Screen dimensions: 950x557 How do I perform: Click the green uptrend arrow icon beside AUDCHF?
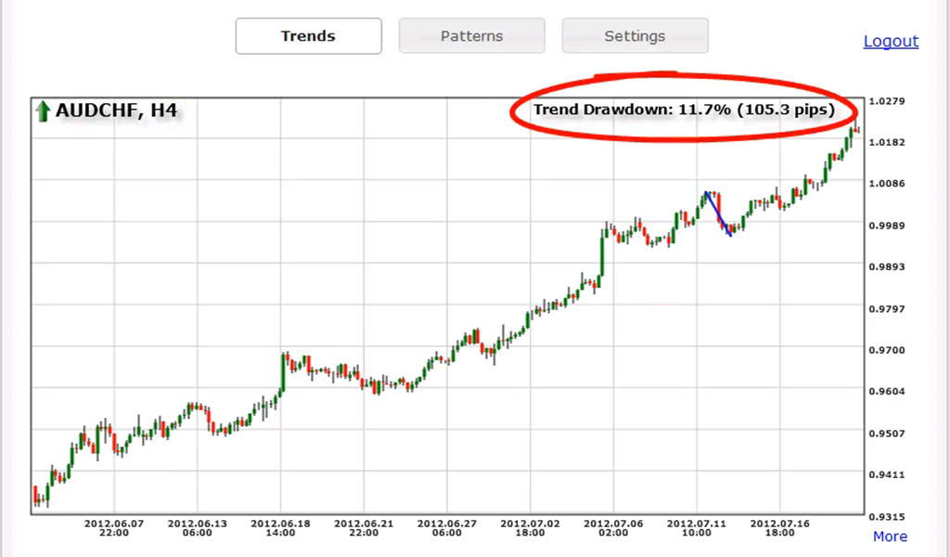43,110
